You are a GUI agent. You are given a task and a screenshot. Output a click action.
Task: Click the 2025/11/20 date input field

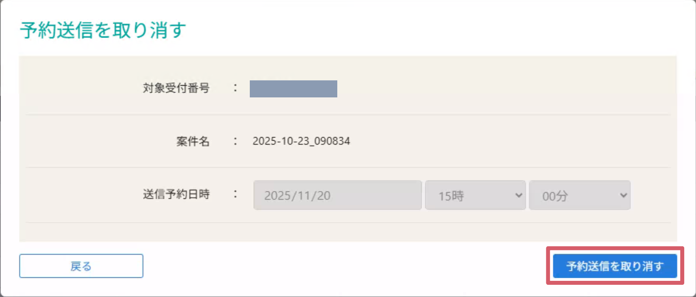tap(337, 195)
